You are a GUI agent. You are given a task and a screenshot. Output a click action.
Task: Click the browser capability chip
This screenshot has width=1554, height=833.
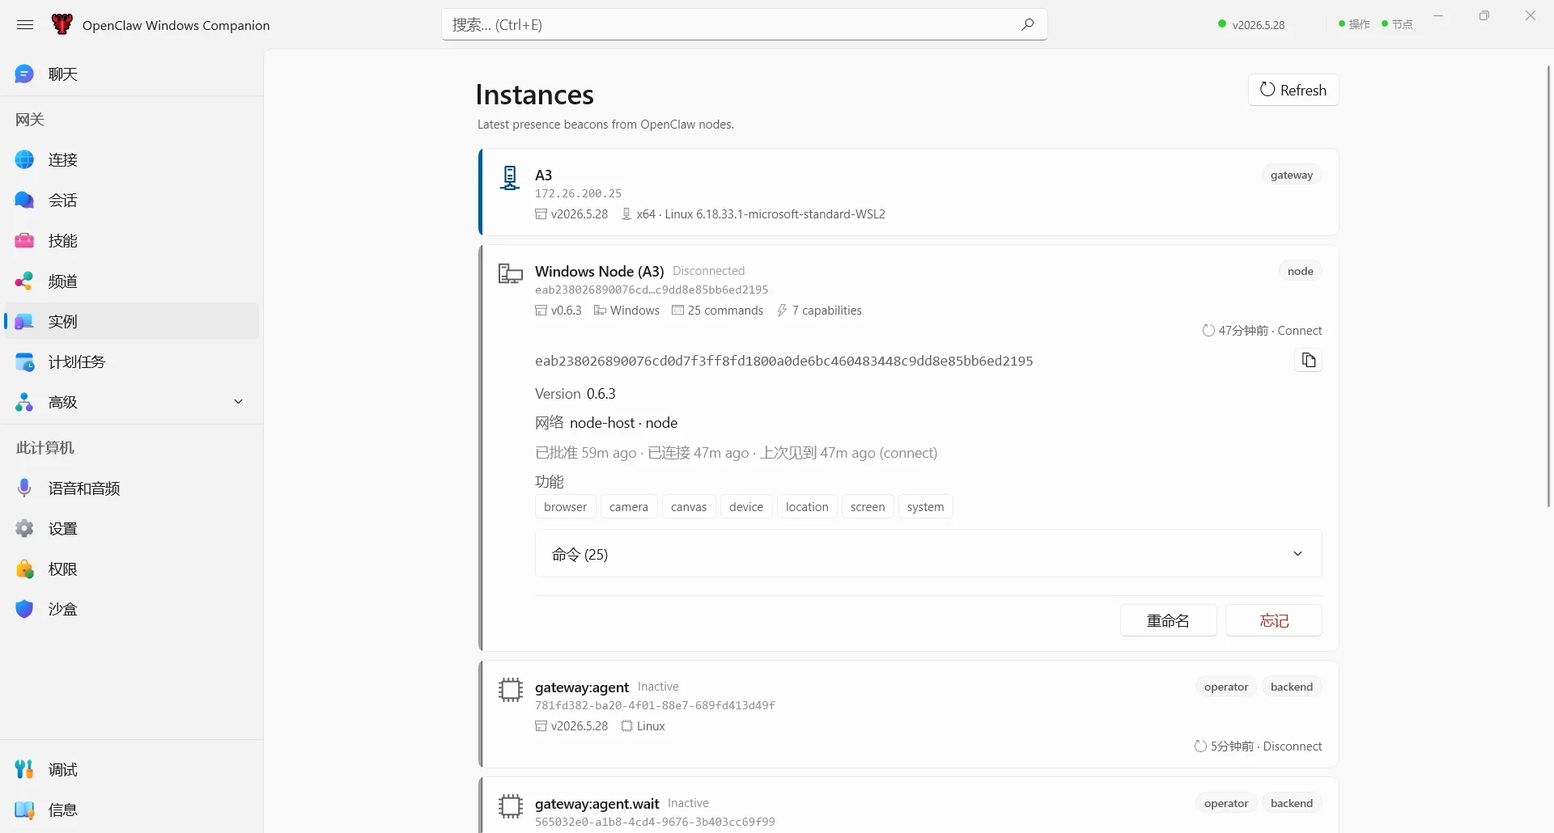click(566, 507)
